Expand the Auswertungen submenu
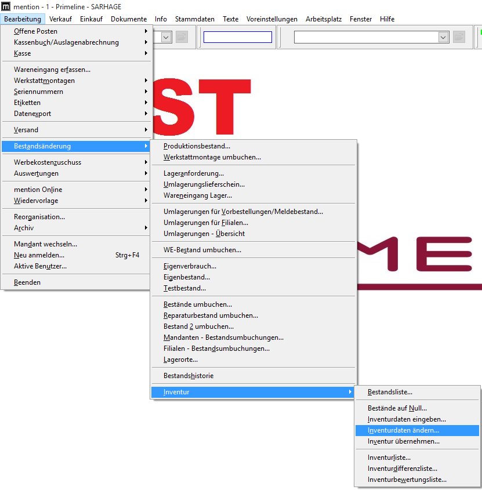The width and height of the screenshot is (482, 490). 36,173
